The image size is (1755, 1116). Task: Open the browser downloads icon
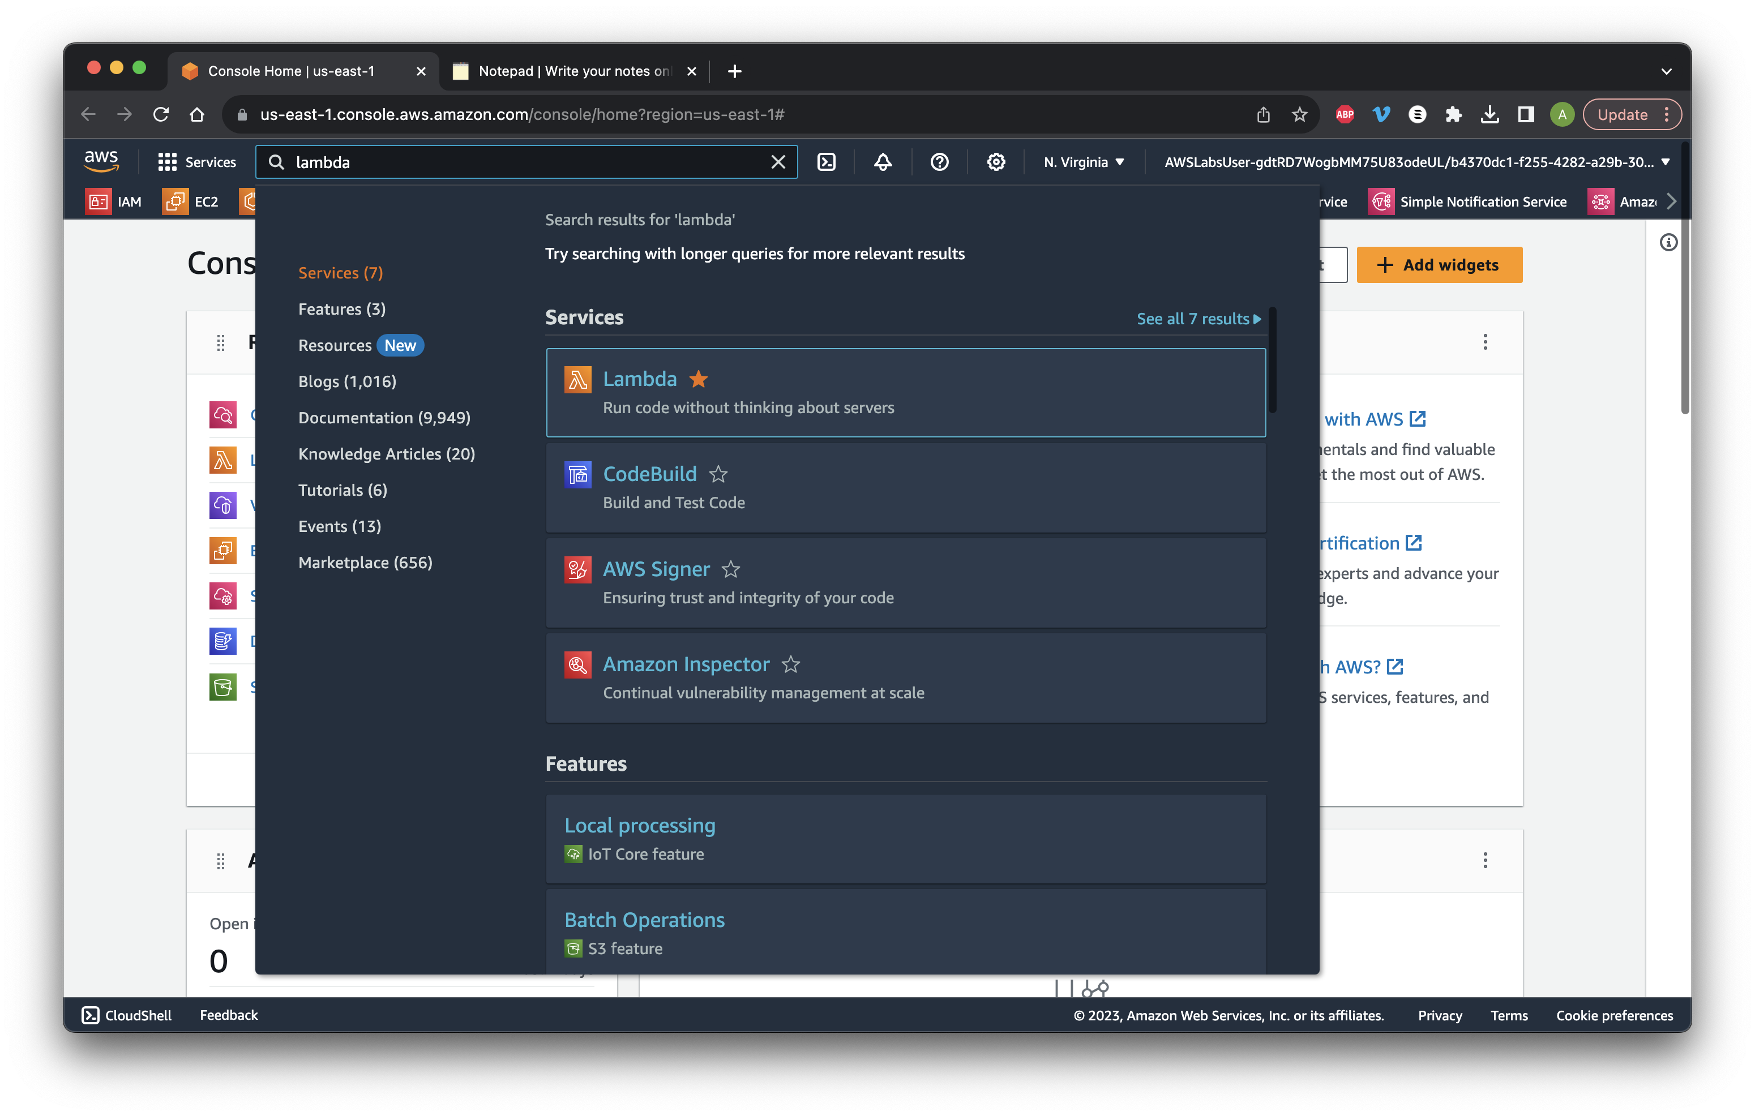(x=1489, y=114)
